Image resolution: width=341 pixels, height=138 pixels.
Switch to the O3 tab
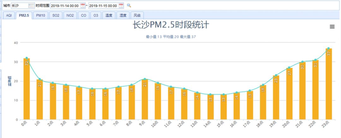(96, 16)
